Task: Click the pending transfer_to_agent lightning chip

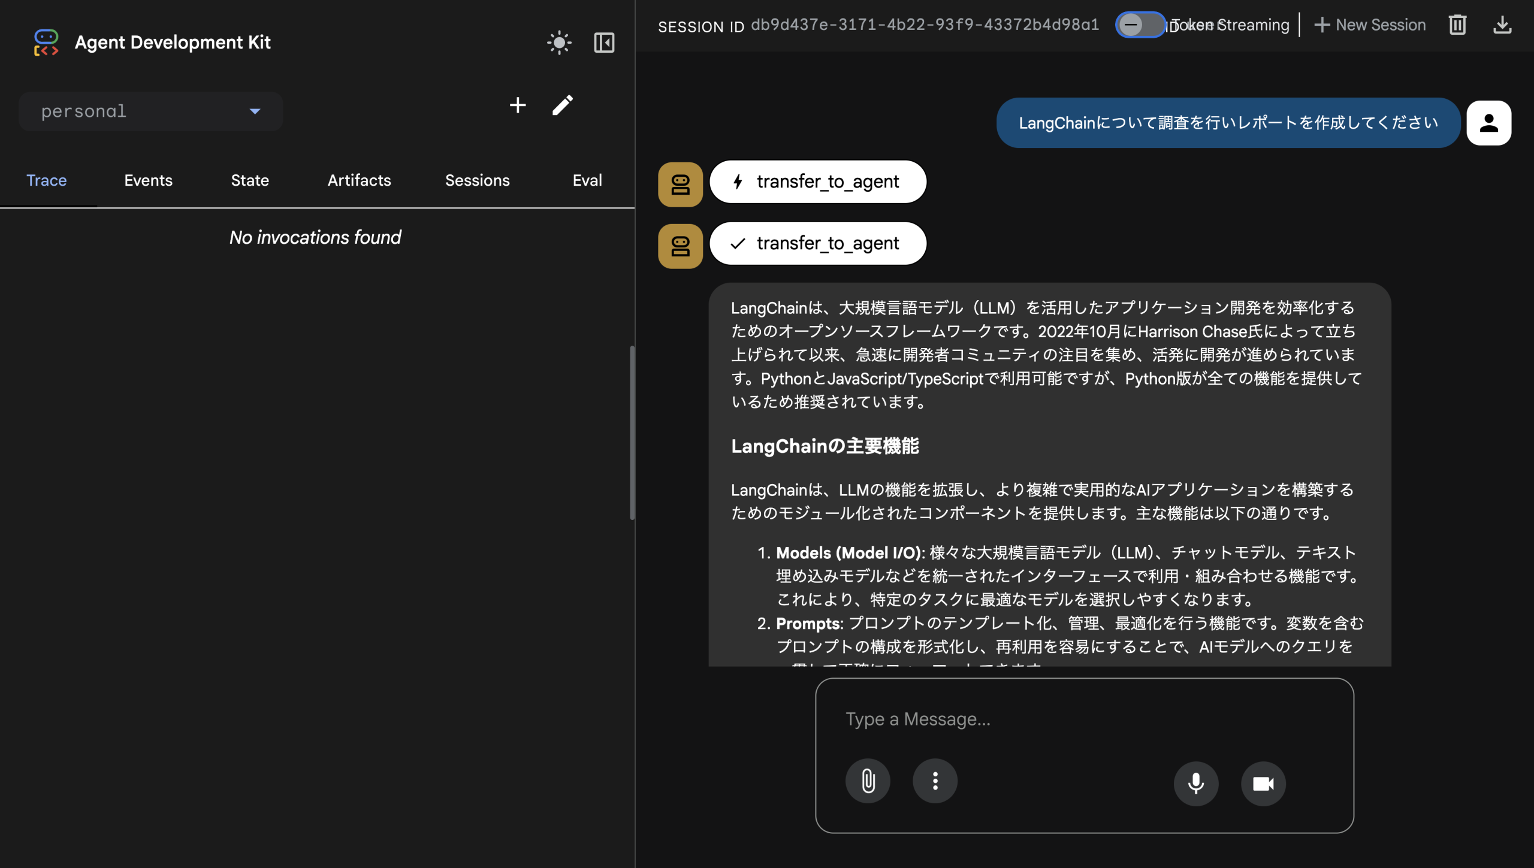Action: 817,182
